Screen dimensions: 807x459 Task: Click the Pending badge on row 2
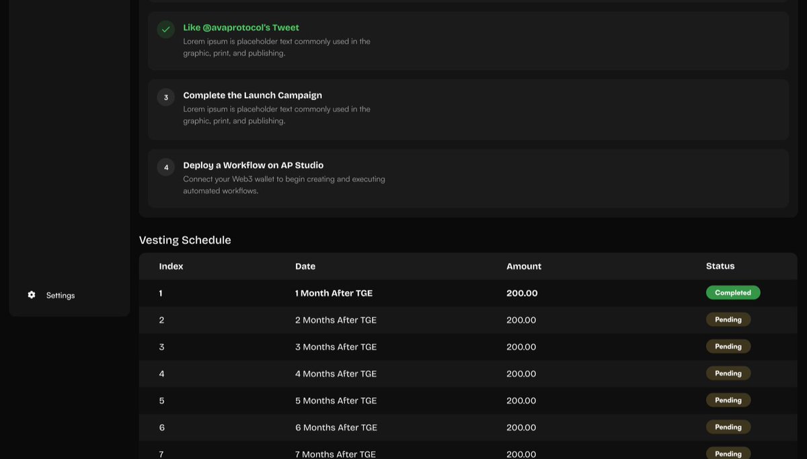pyautogui.click(x=728, y=319)
